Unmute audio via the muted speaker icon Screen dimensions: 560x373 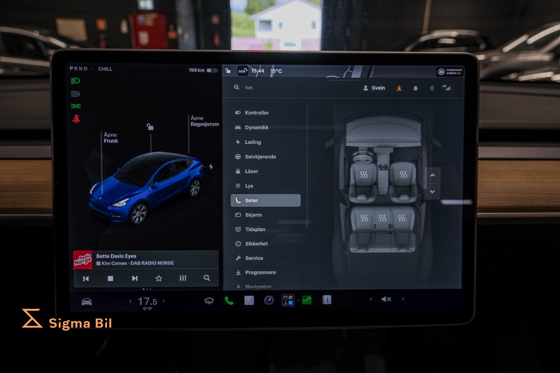point(386,299)
